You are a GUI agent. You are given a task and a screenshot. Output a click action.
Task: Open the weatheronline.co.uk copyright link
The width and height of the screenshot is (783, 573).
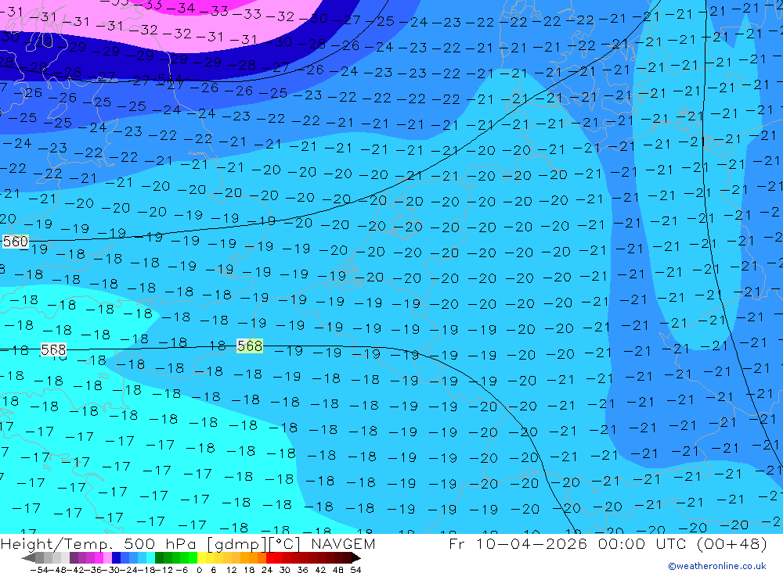click(717, 566)
